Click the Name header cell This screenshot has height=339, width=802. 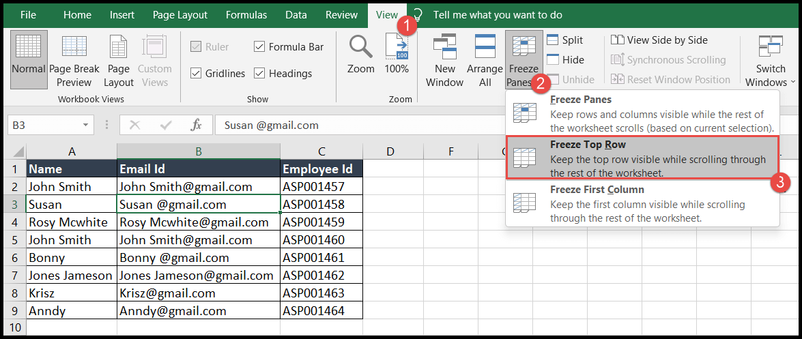click(x=72, y=168)
